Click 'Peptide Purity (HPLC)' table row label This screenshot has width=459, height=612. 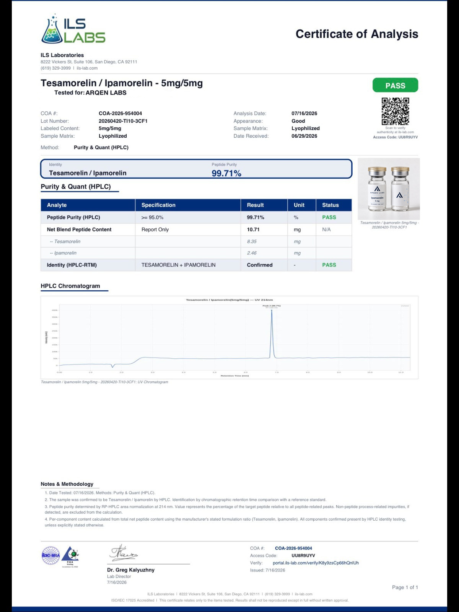pos(73,217)
